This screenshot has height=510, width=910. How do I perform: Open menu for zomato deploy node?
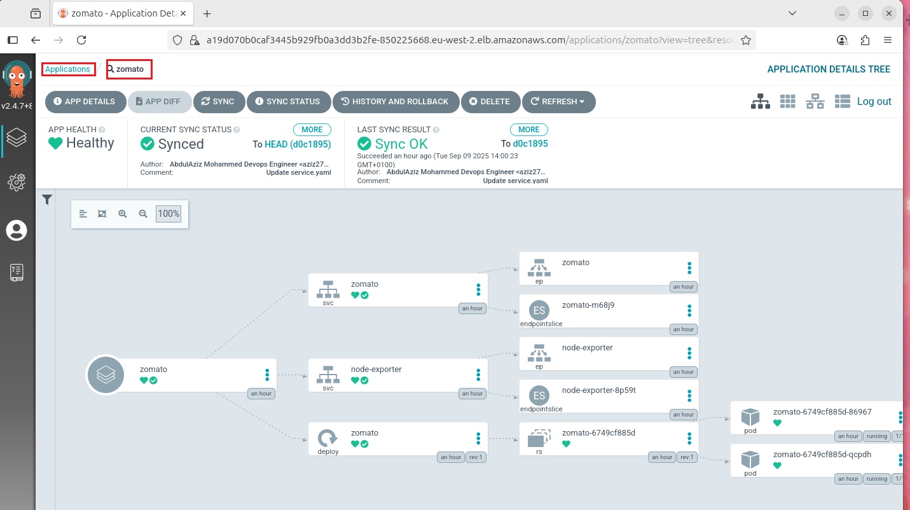click(478, 439)
